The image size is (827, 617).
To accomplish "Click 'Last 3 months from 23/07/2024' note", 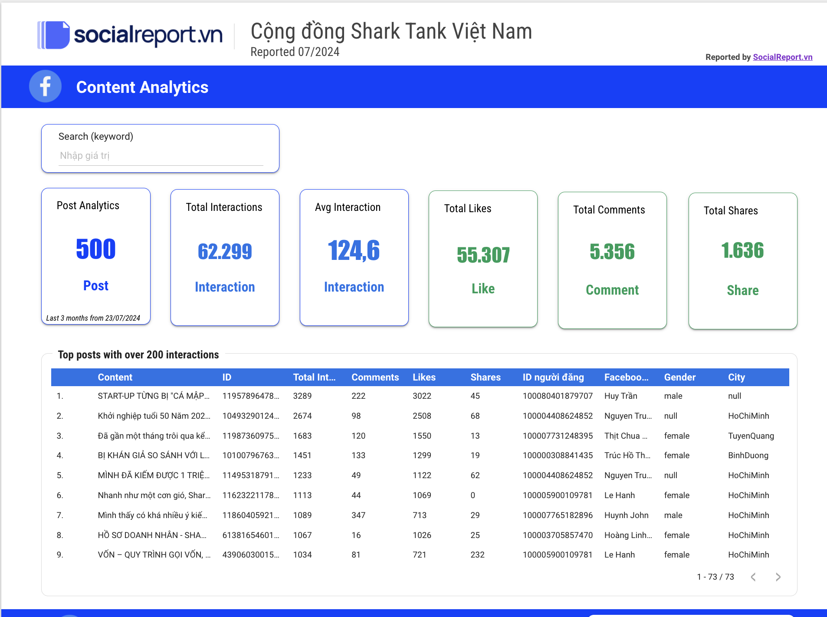I will point(93,318).
